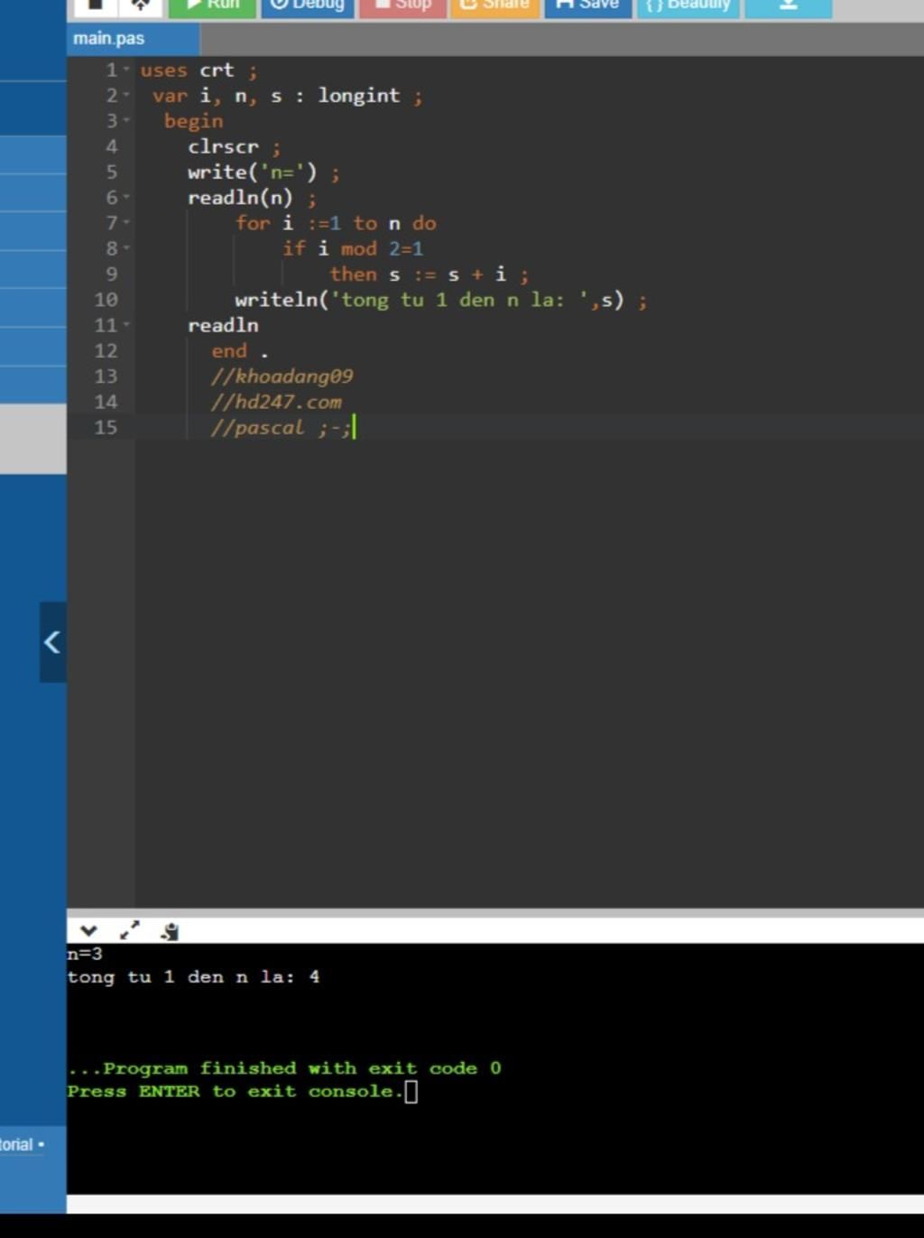Click the standalone 'readln' on line 11
Image resolution: width=924 pixels, height=1238 pixels.
coord(223,325)
